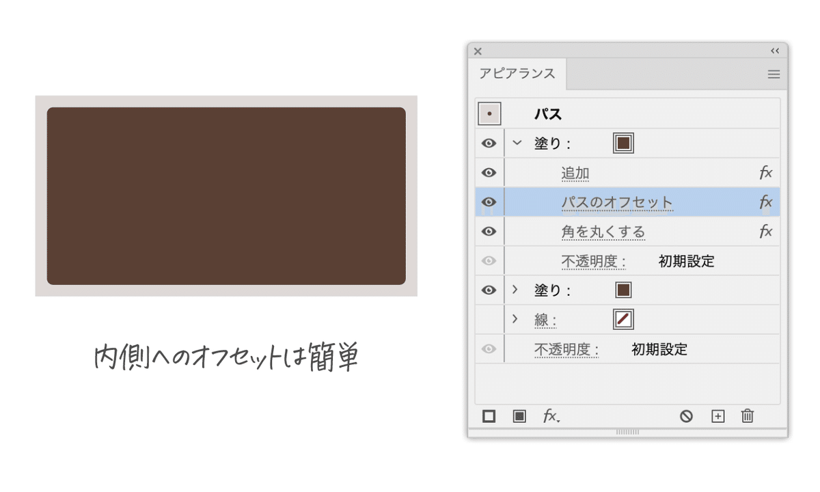820x492 pixels.
Task: Click fx icon on 角を丸くする row
Action: point(766,232)
